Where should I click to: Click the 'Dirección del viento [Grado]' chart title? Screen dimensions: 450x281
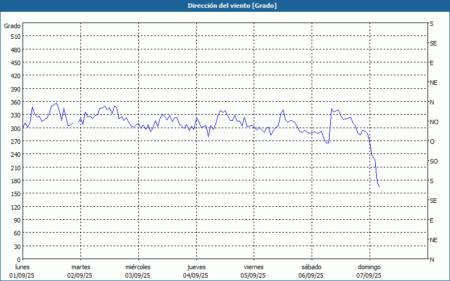(x=232, y=6)
